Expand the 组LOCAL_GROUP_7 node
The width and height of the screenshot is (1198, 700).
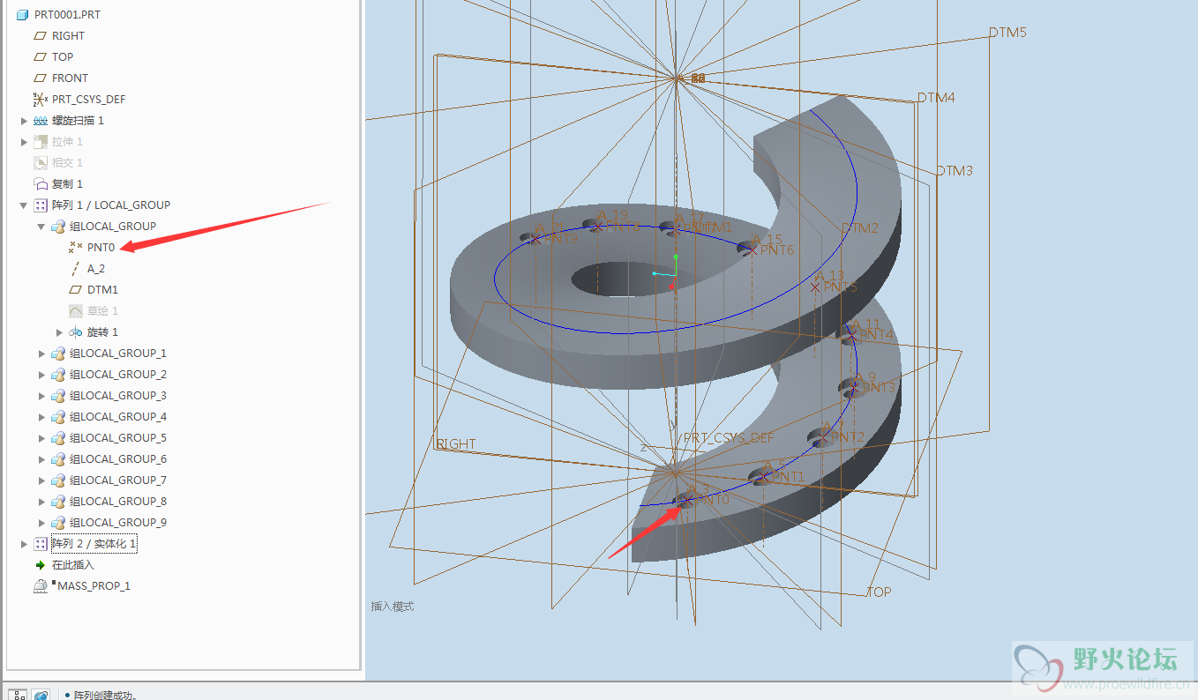coord(41,480)
